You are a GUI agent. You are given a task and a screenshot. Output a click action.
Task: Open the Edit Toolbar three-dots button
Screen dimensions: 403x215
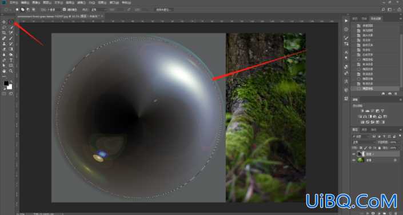(4, 77)
